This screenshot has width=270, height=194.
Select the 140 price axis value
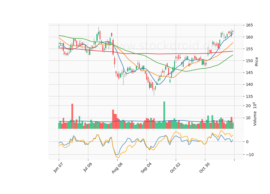(x=249, y=84)
